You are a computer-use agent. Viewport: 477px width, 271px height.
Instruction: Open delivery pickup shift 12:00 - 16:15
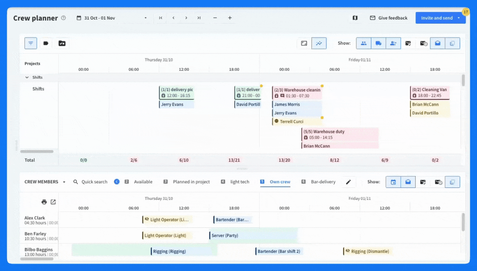click(176, 93)
